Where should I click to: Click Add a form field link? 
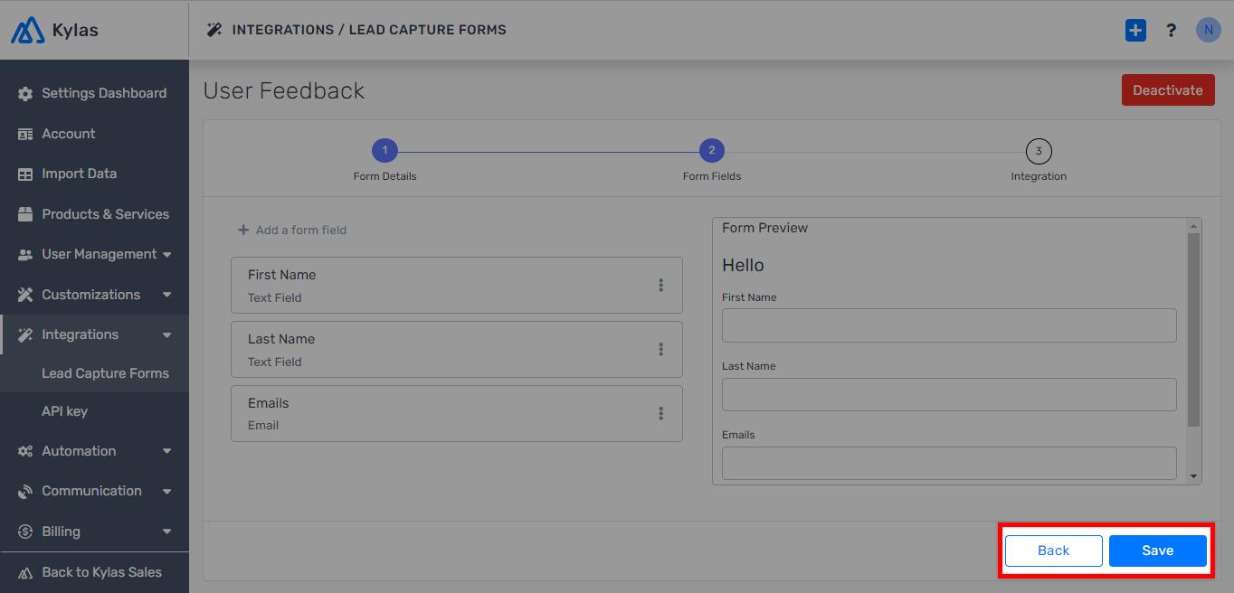(x=292, y=230)
